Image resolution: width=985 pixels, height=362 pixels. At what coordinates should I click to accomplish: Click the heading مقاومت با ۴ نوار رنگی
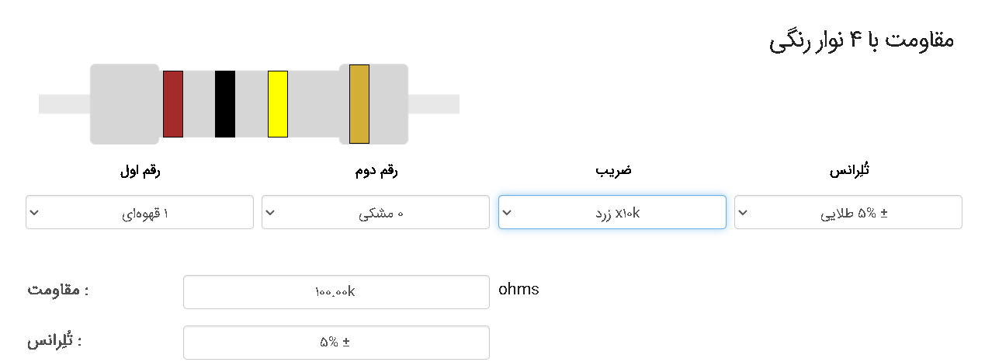(x=862, y=40)
